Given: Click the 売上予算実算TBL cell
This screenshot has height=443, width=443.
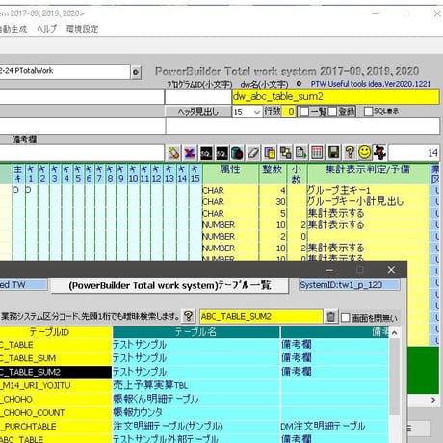Looking at the screenshot, I should point(195,385).
